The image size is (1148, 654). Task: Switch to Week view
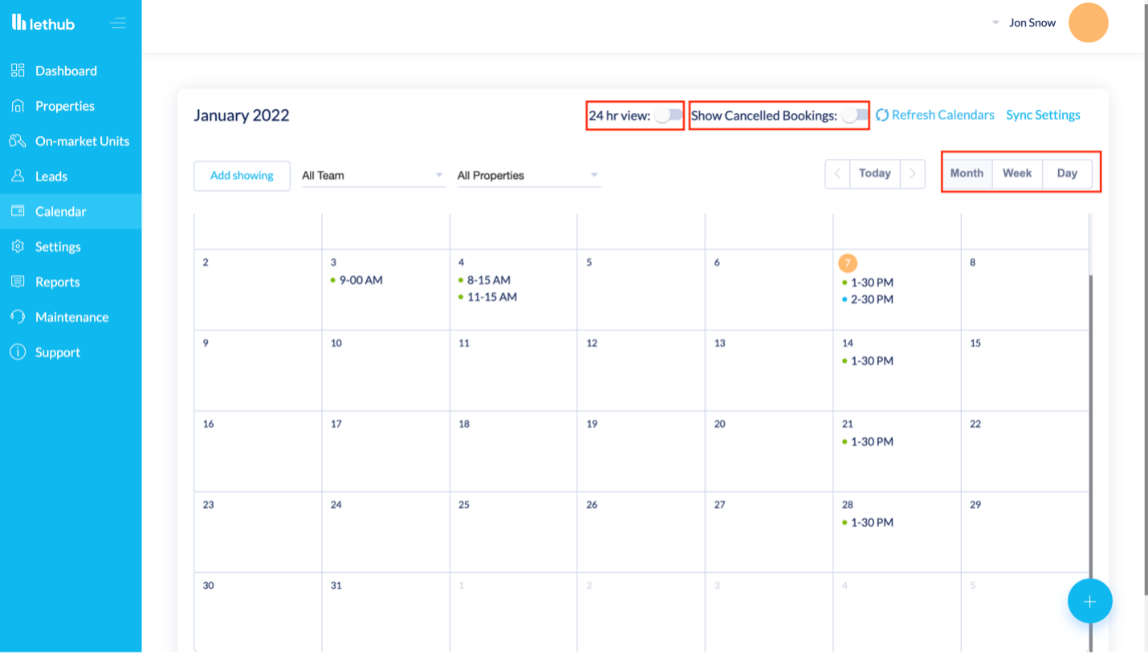coord(1016,173)
